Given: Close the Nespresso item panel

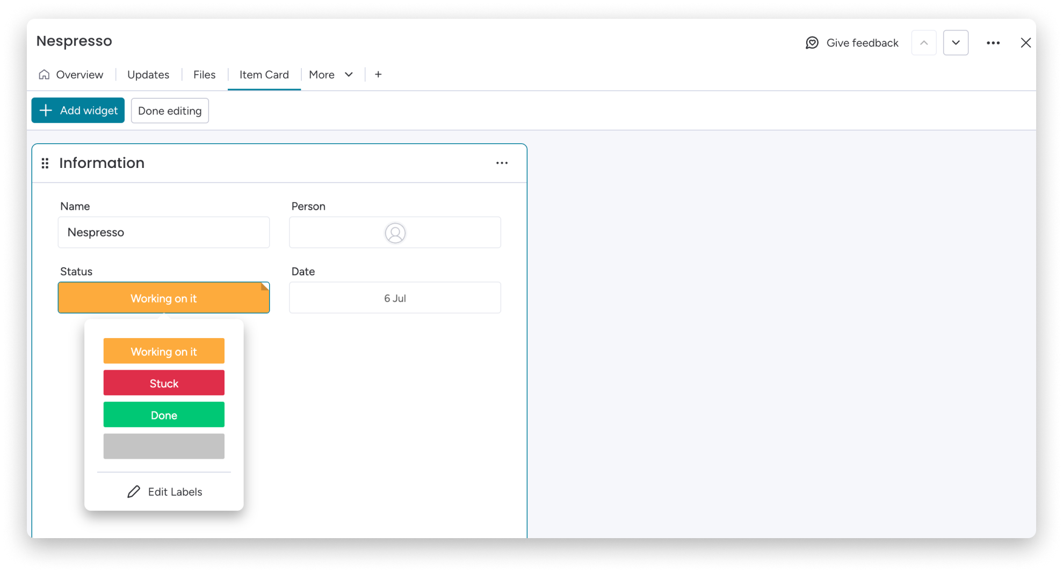Looking at the screenshot, I should coord(1025,43).
